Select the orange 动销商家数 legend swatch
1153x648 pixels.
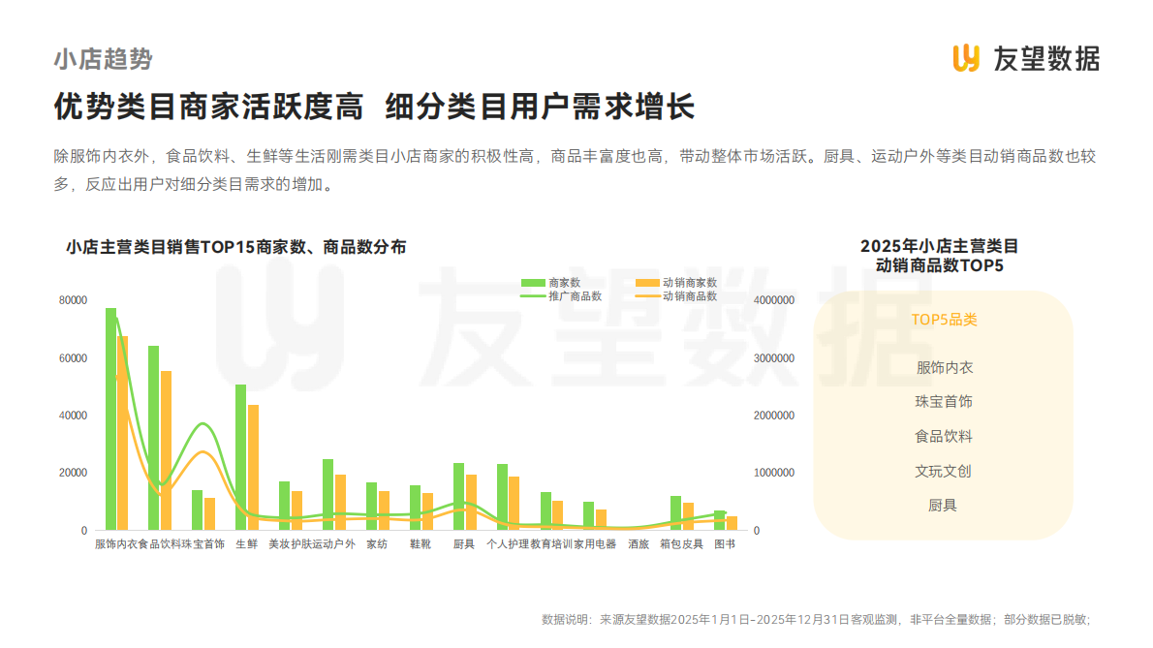(x=647, y=283)
